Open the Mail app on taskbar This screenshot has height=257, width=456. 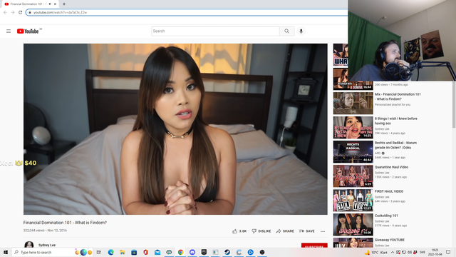coord(157,252)
